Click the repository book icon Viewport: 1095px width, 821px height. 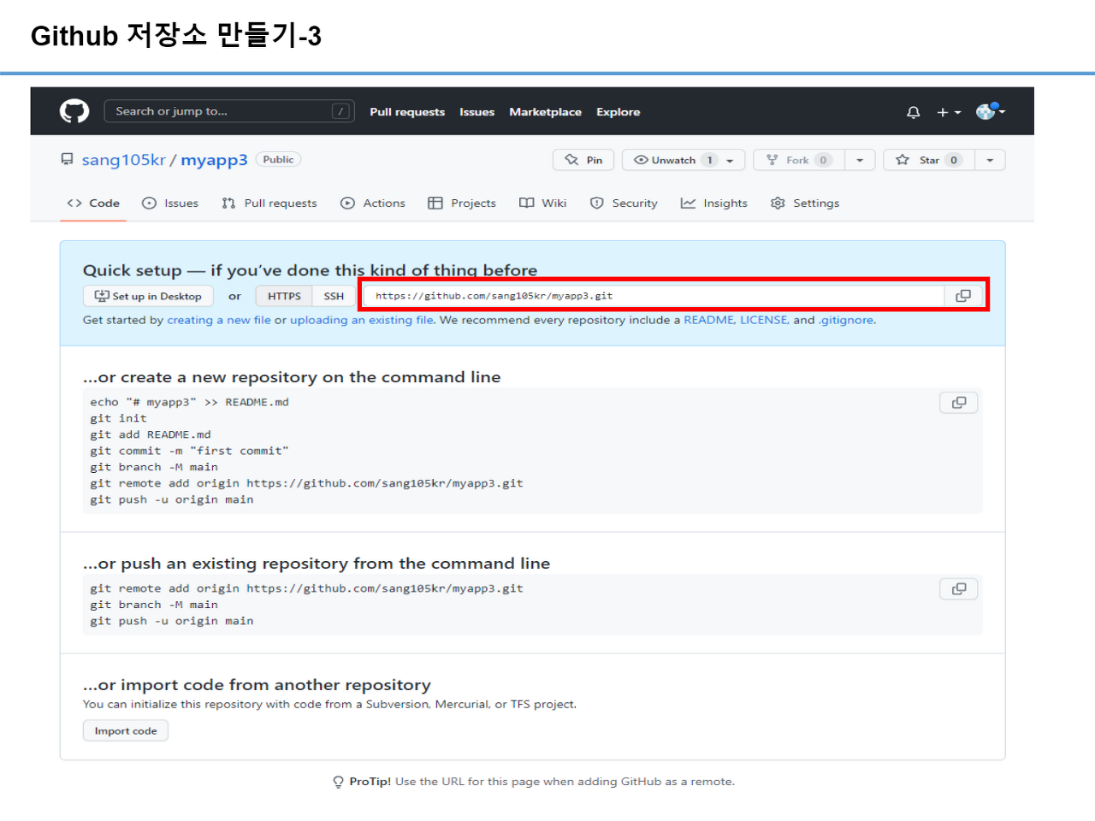(67, 159)
